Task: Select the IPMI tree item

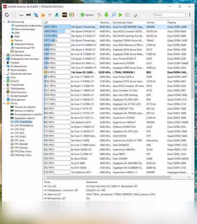Action: (x=17, y=37)
